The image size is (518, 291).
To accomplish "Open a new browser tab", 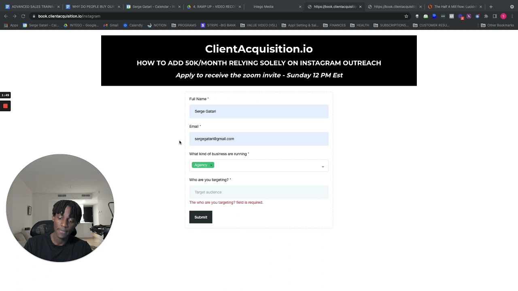I will click(491, 6).
